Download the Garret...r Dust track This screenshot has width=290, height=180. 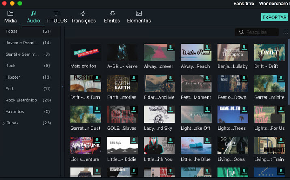pos(97,109)
